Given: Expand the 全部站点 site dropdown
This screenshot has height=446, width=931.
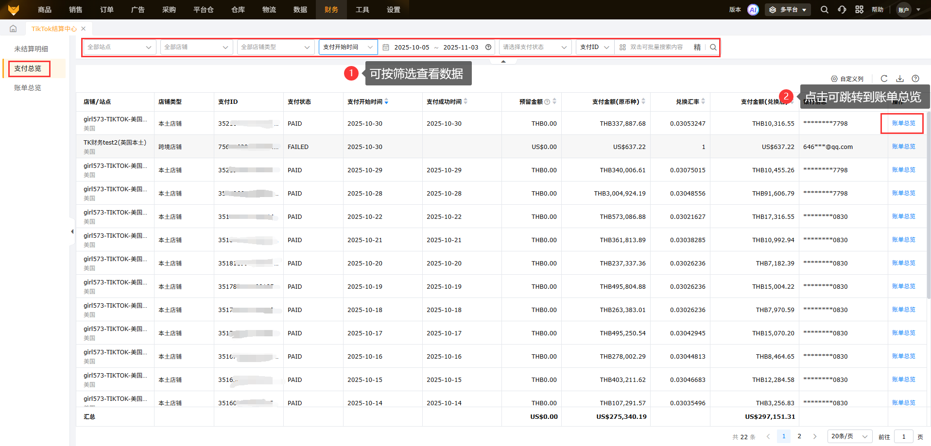Looking at the screenshot, I should click(x=120, y=47).
